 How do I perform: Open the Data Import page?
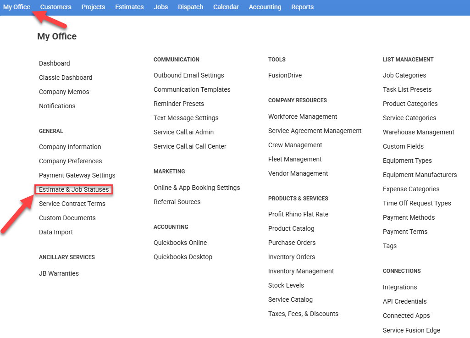(56, 232)
